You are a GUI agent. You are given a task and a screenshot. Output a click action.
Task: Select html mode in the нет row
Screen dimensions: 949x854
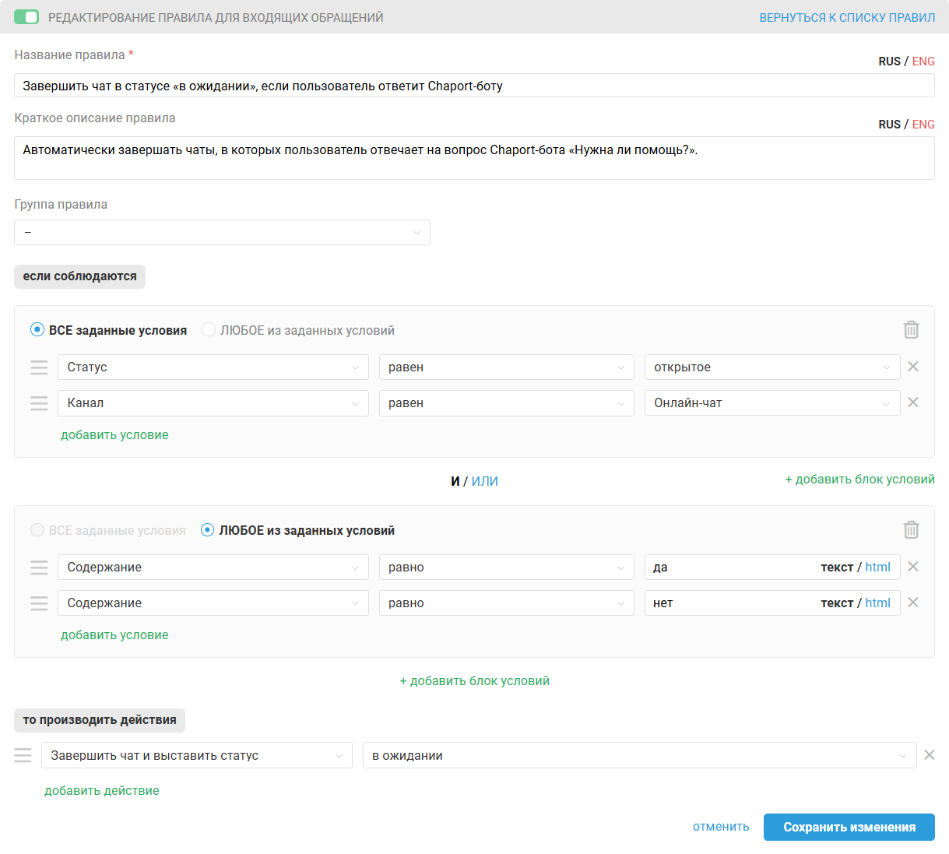[877, 603]
